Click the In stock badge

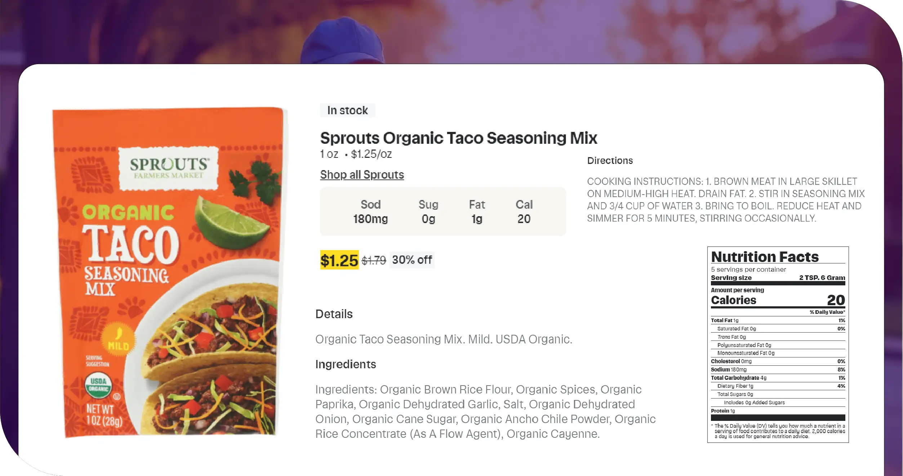click(x=347, y=110)
